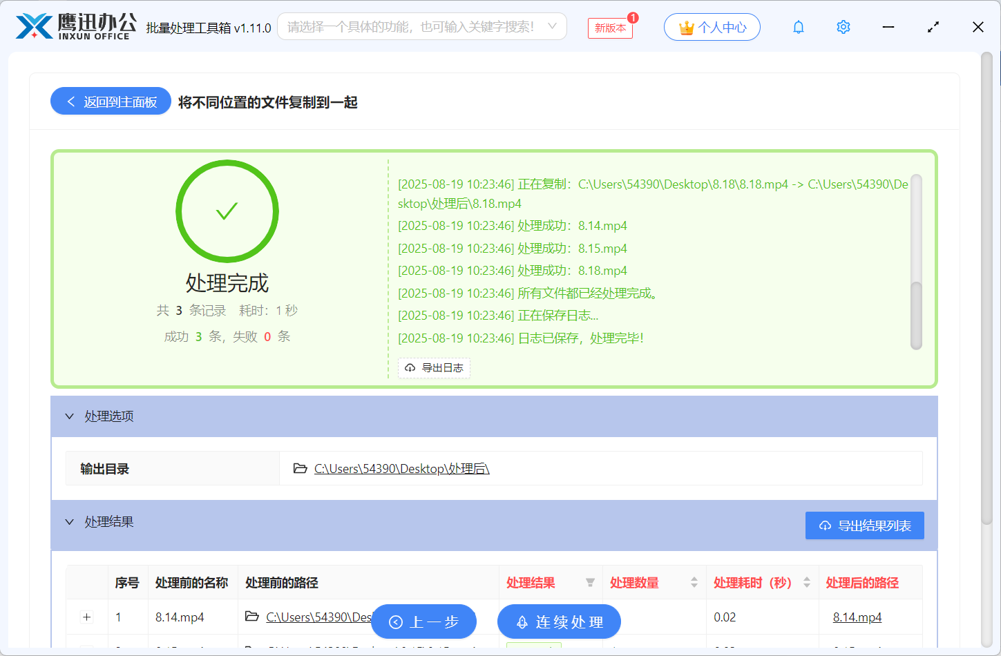The image size is (1001, 656).
Task: Restore window size via maximize icon
Action: (x=933, y=27)
